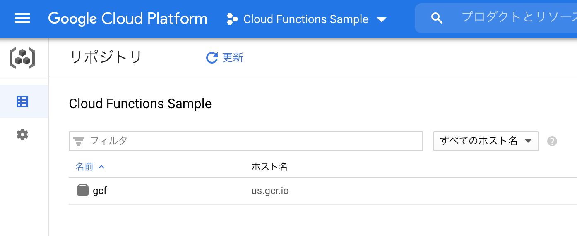Click the 名前 column header label
Screen dimensions: 577x236
[84, 167]
